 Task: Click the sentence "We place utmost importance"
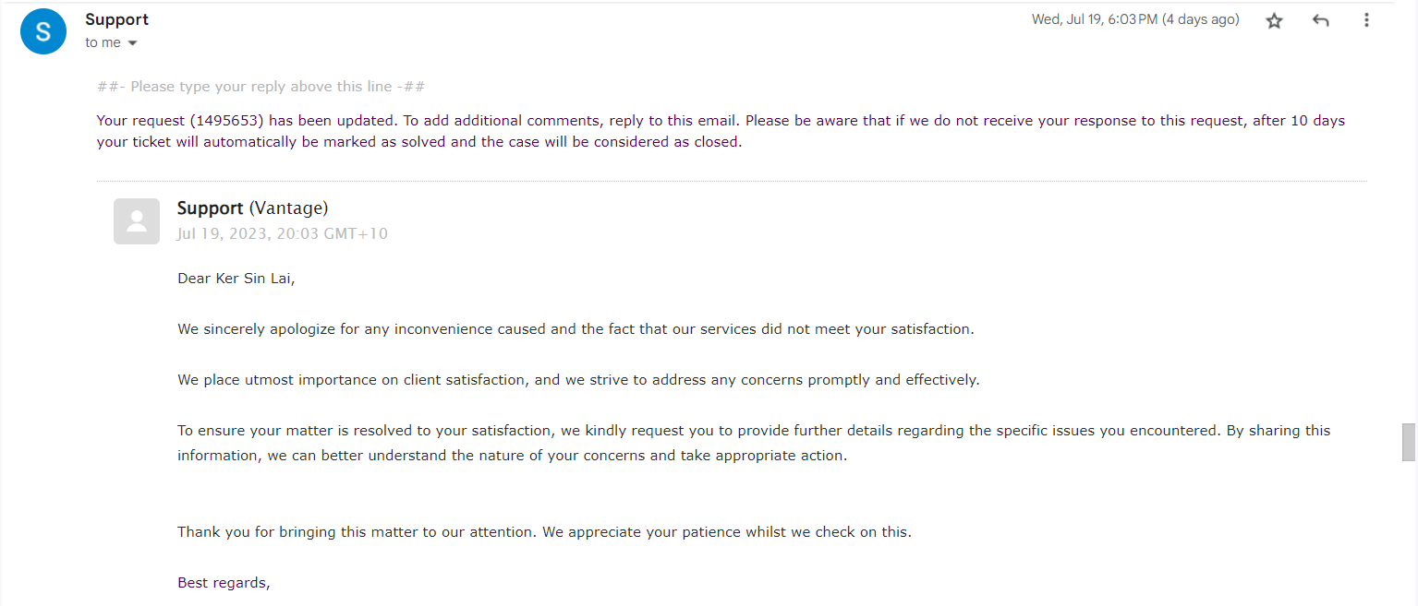click(578, 379)
